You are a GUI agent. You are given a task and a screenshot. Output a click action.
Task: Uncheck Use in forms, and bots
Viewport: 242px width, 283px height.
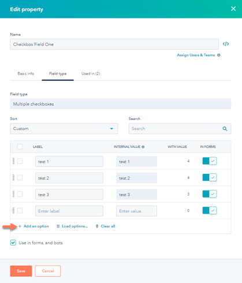(13, 243)
